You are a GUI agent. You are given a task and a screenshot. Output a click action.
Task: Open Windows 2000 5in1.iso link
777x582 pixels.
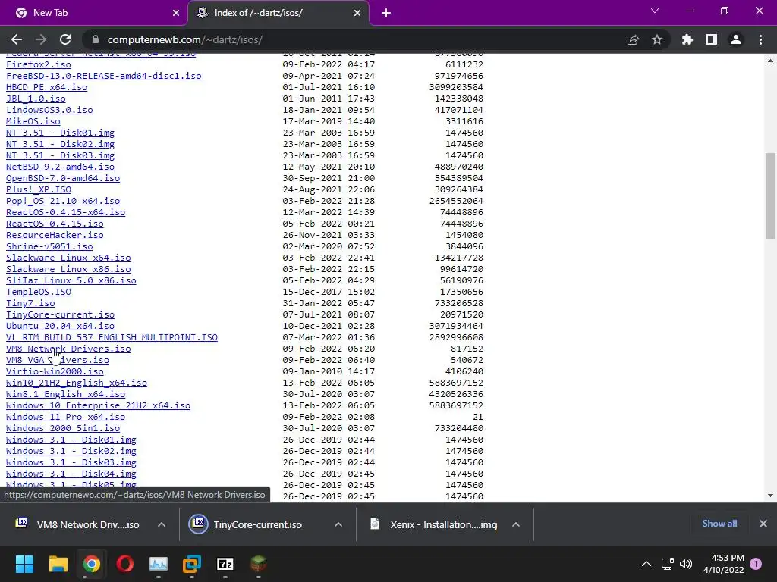pos(63,429)
